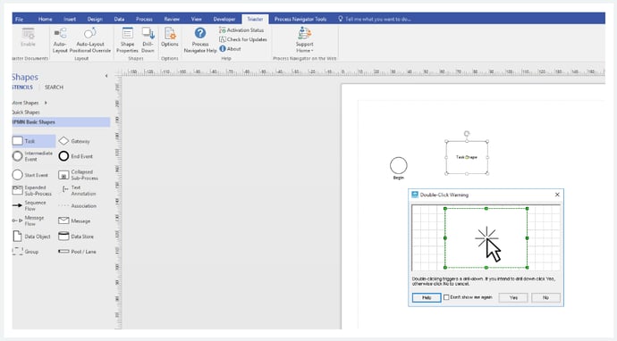Click Auto-Layout Positional Override icon
Screen dimensions: 617x341
tap(90, 39)
